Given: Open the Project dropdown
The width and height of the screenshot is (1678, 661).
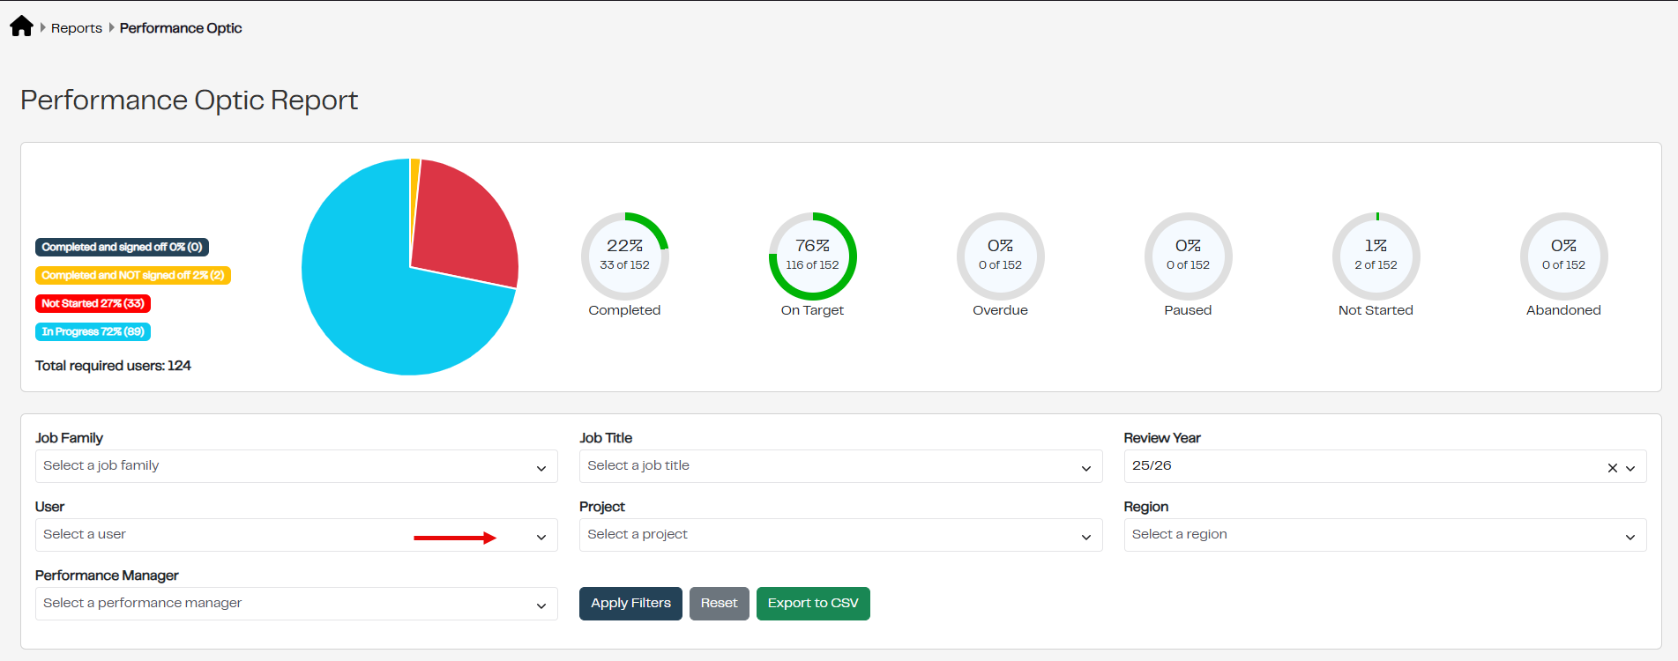Looking at the screenshot, I should (840, 535).
